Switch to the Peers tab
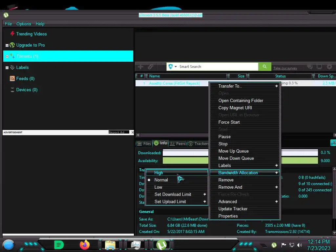Image resolution: width=336 pixels, height=252 pixels. click(178, 144)
